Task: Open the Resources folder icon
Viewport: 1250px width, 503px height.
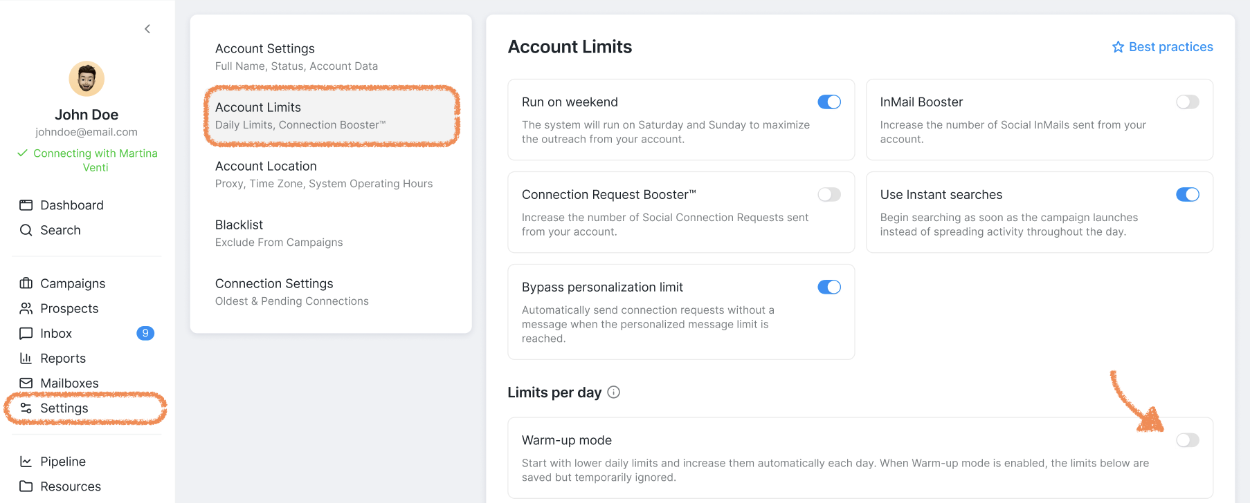Action: [26, 486]
